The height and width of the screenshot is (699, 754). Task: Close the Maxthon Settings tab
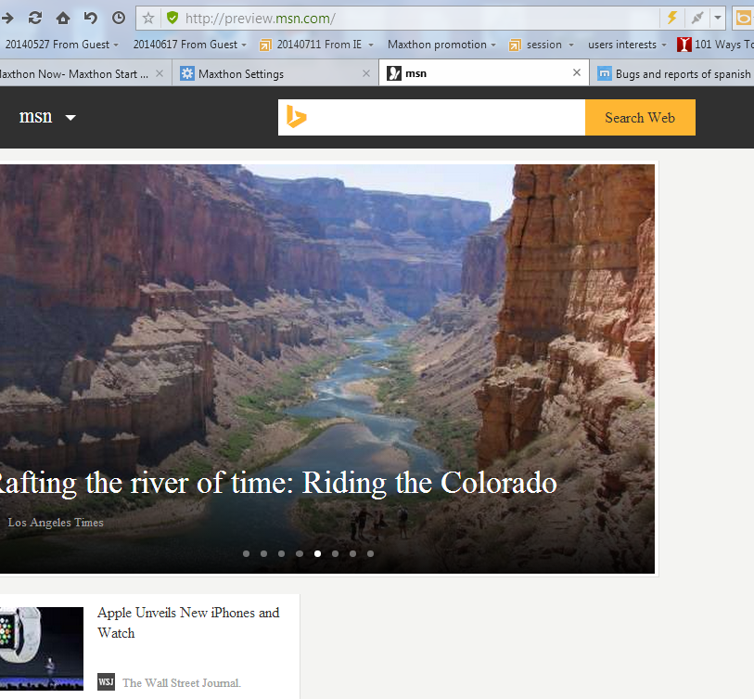coord(366,73)
